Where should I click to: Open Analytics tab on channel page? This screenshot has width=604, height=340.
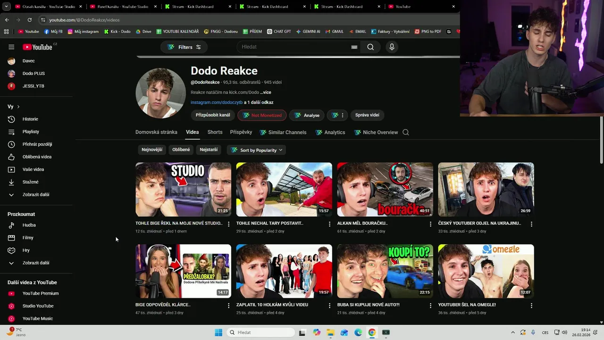point(330,132)
